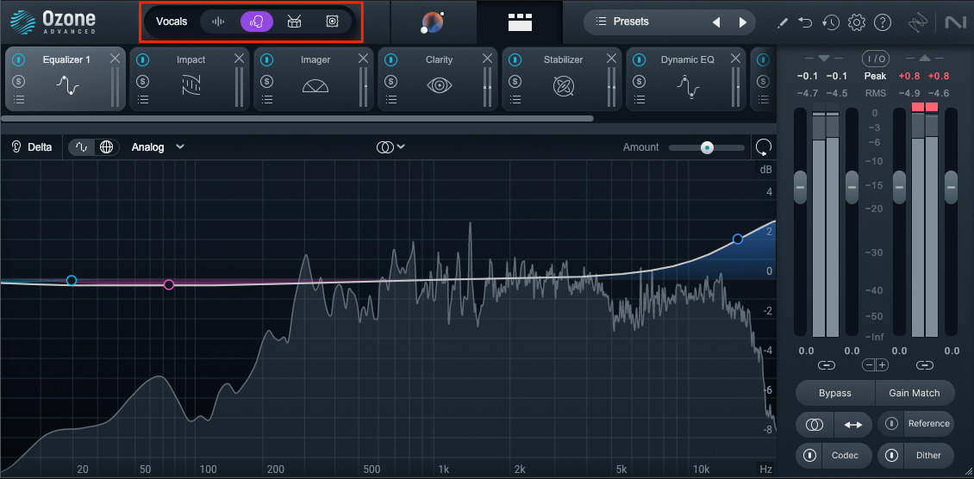Image resolution: width=974 pixels, height=479 pixels.
Task: Open the Dither settings
Action: point(928,456)
